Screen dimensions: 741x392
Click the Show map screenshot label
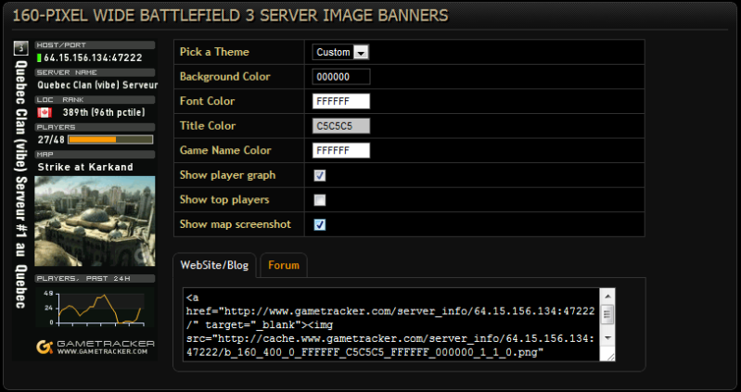(236, 224)
